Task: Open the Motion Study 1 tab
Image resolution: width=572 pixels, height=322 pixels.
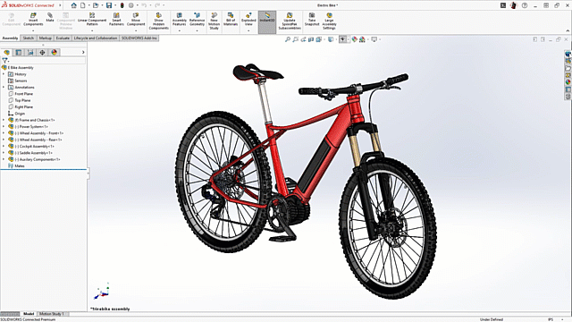Action: (x=52, y=314)
